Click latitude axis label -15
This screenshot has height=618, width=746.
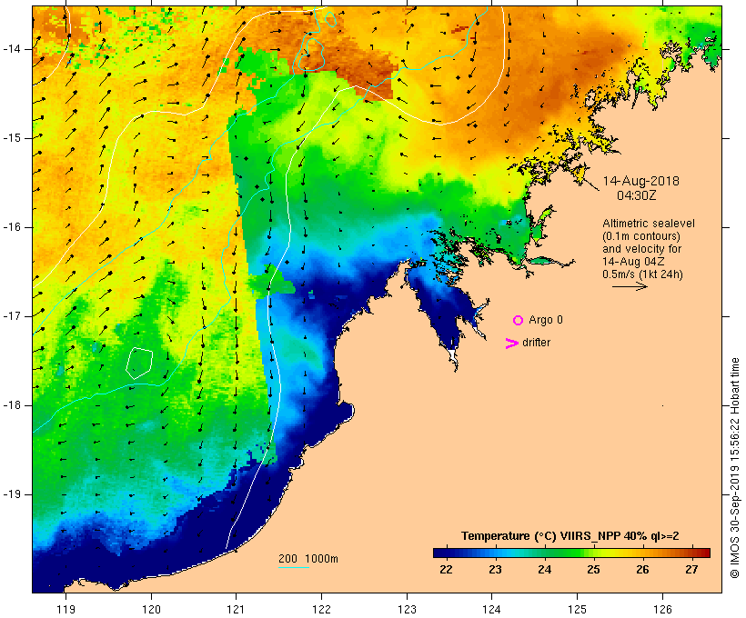pos(12,138)
